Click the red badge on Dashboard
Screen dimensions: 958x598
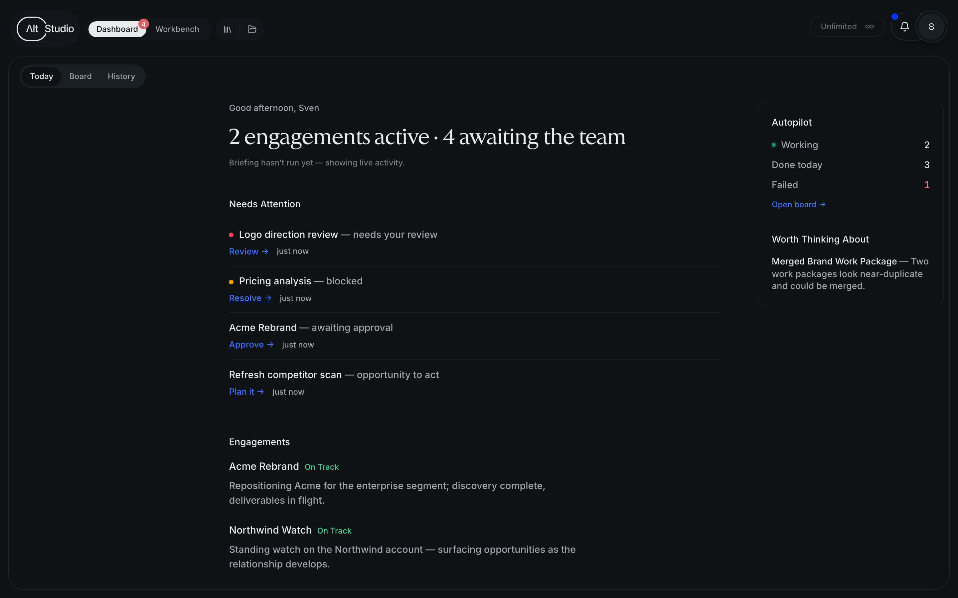143,24
